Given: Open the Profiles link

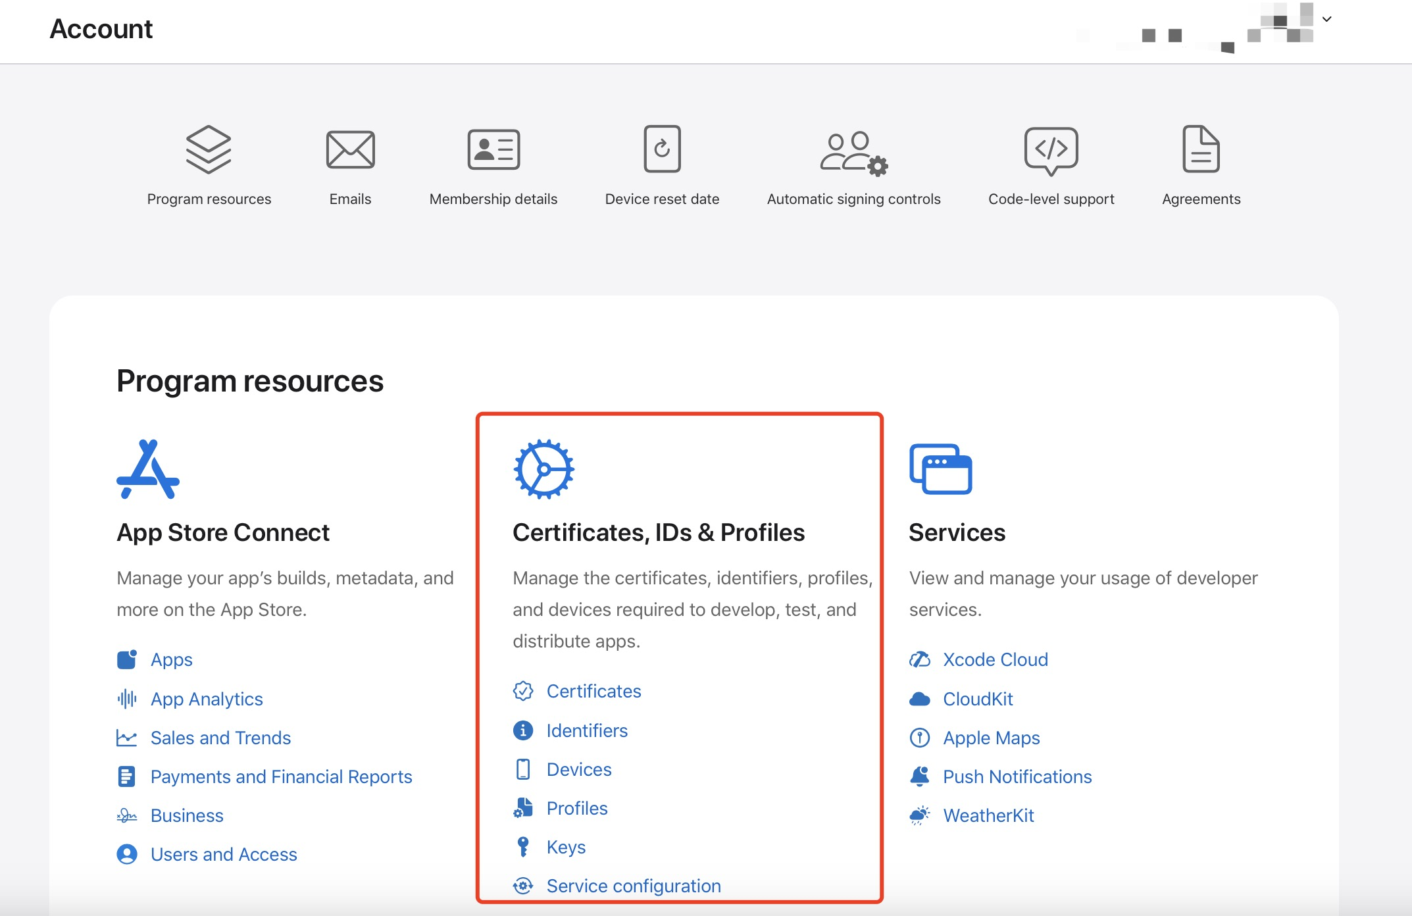Looking at the screenshot, I should click(577, 808).
